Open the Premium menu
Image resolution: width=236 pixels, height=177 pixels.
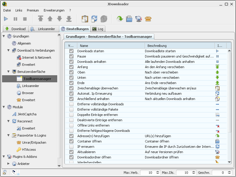33,10
